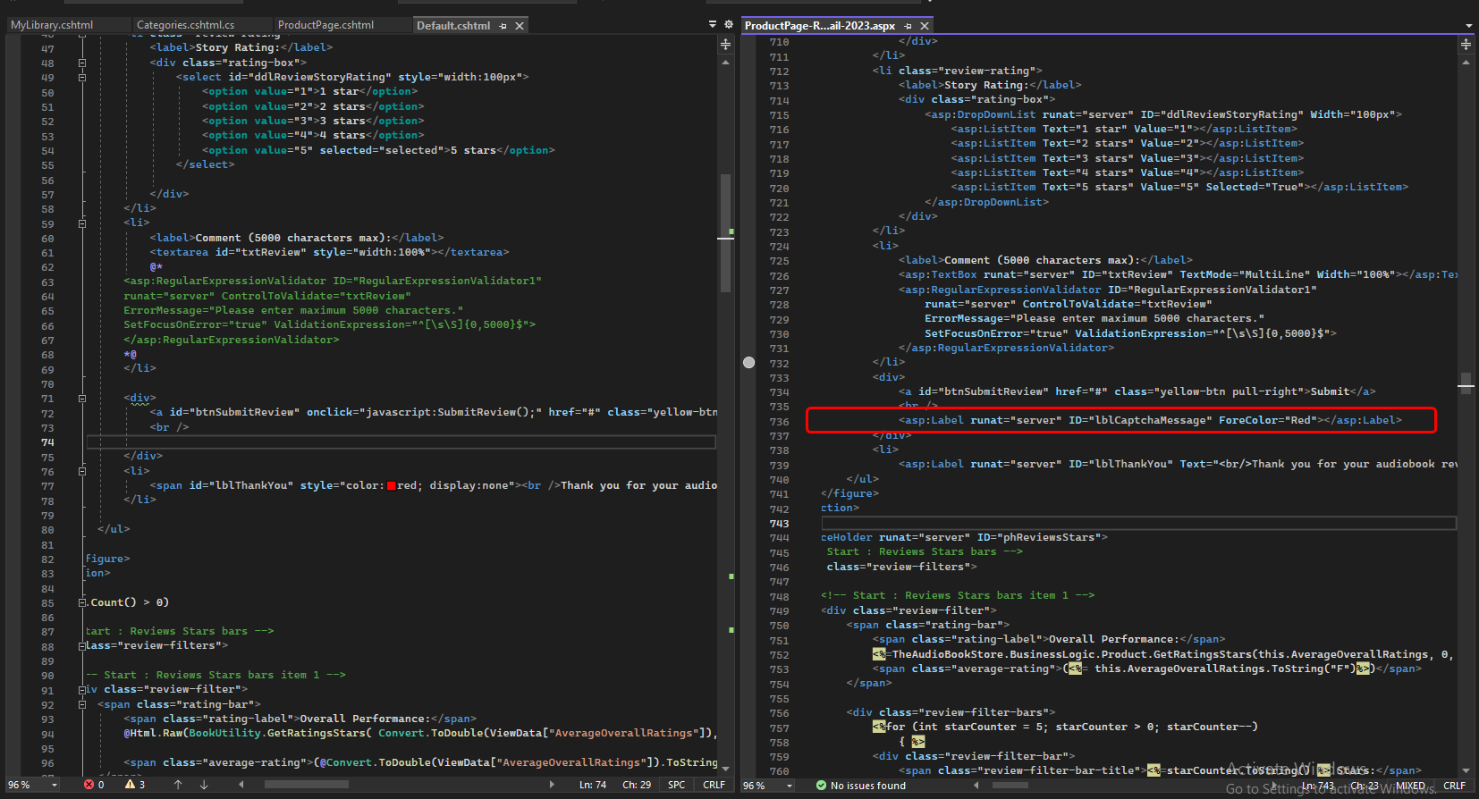Open the right pane active files dropdown
This screenshot has height=799, width=1479.
(1468, 26)
